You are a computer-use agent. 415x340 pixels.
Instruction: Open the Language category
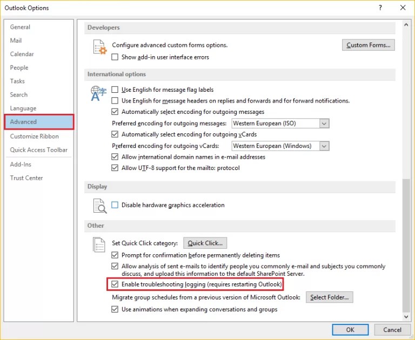[39, 108]
